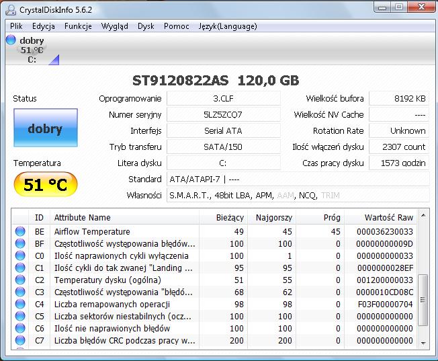Select the Liczba remapowanych operacji row

[214, 304]
